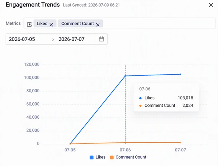This screenshot has width=218, height=166.
Task: Click the 120,000 y-axis label
Action: coord(32,64)
